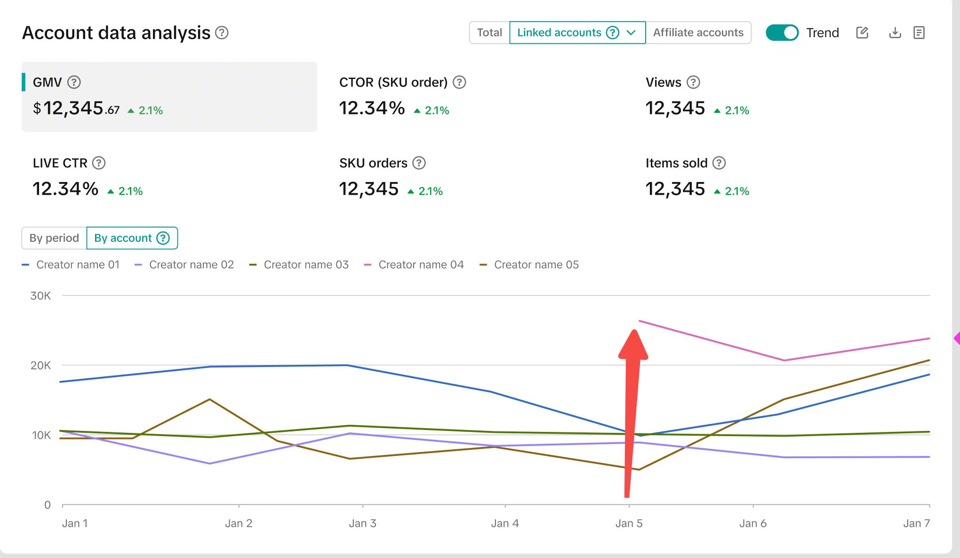The height and width of the screenshot is (558, 960).
Task: Click help icon beside SKU orders
Action: (x=419, y=163)
